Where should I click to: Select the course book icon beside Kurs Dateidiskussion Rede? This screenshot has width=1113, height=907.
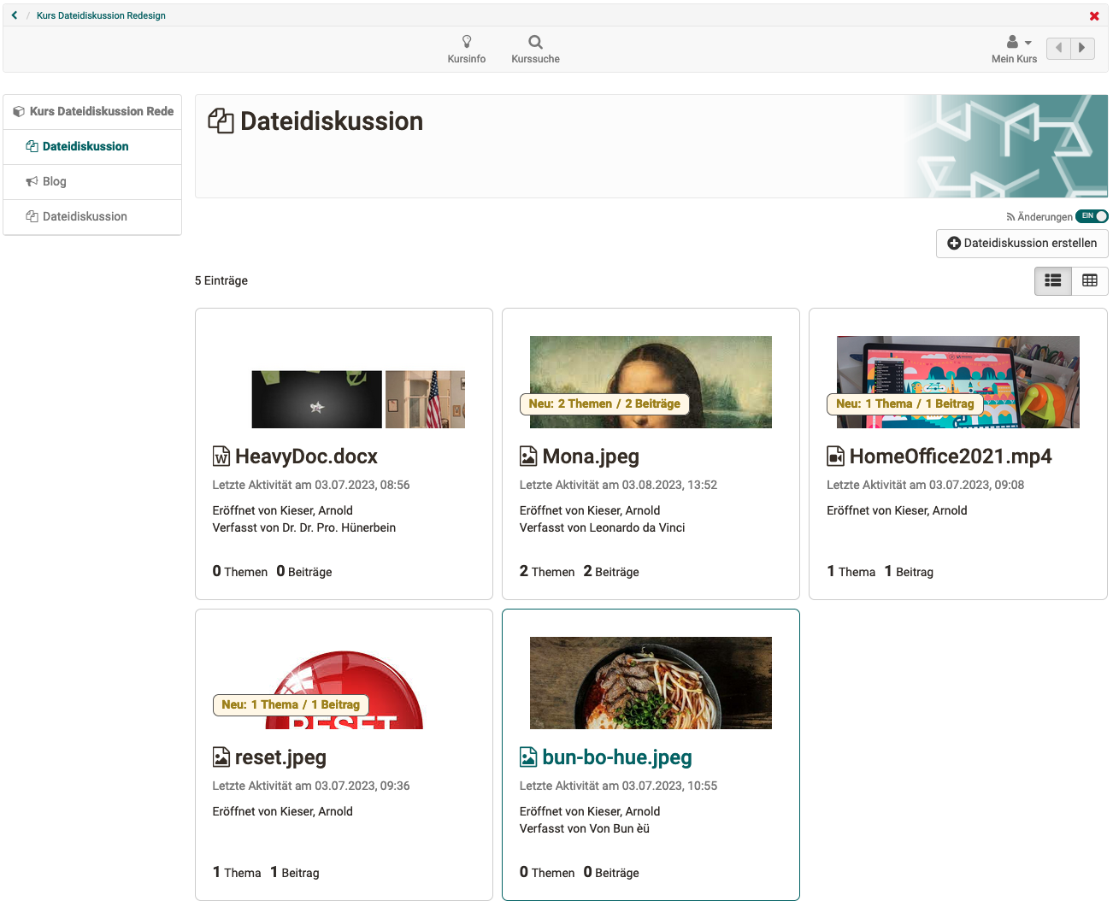click(19, 111)
